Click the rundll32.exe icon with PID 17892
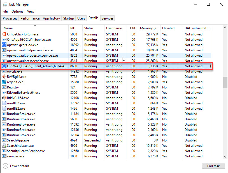This screenshot has height=173, width=228. [x=4, y=103]
